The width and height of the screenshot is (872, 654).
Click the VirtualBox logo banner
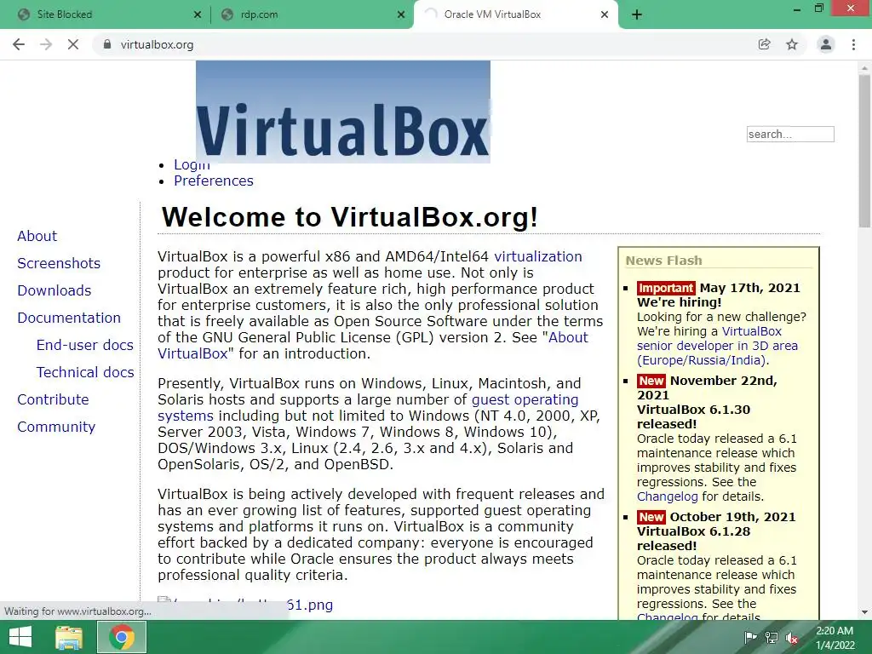click(343, 112)
